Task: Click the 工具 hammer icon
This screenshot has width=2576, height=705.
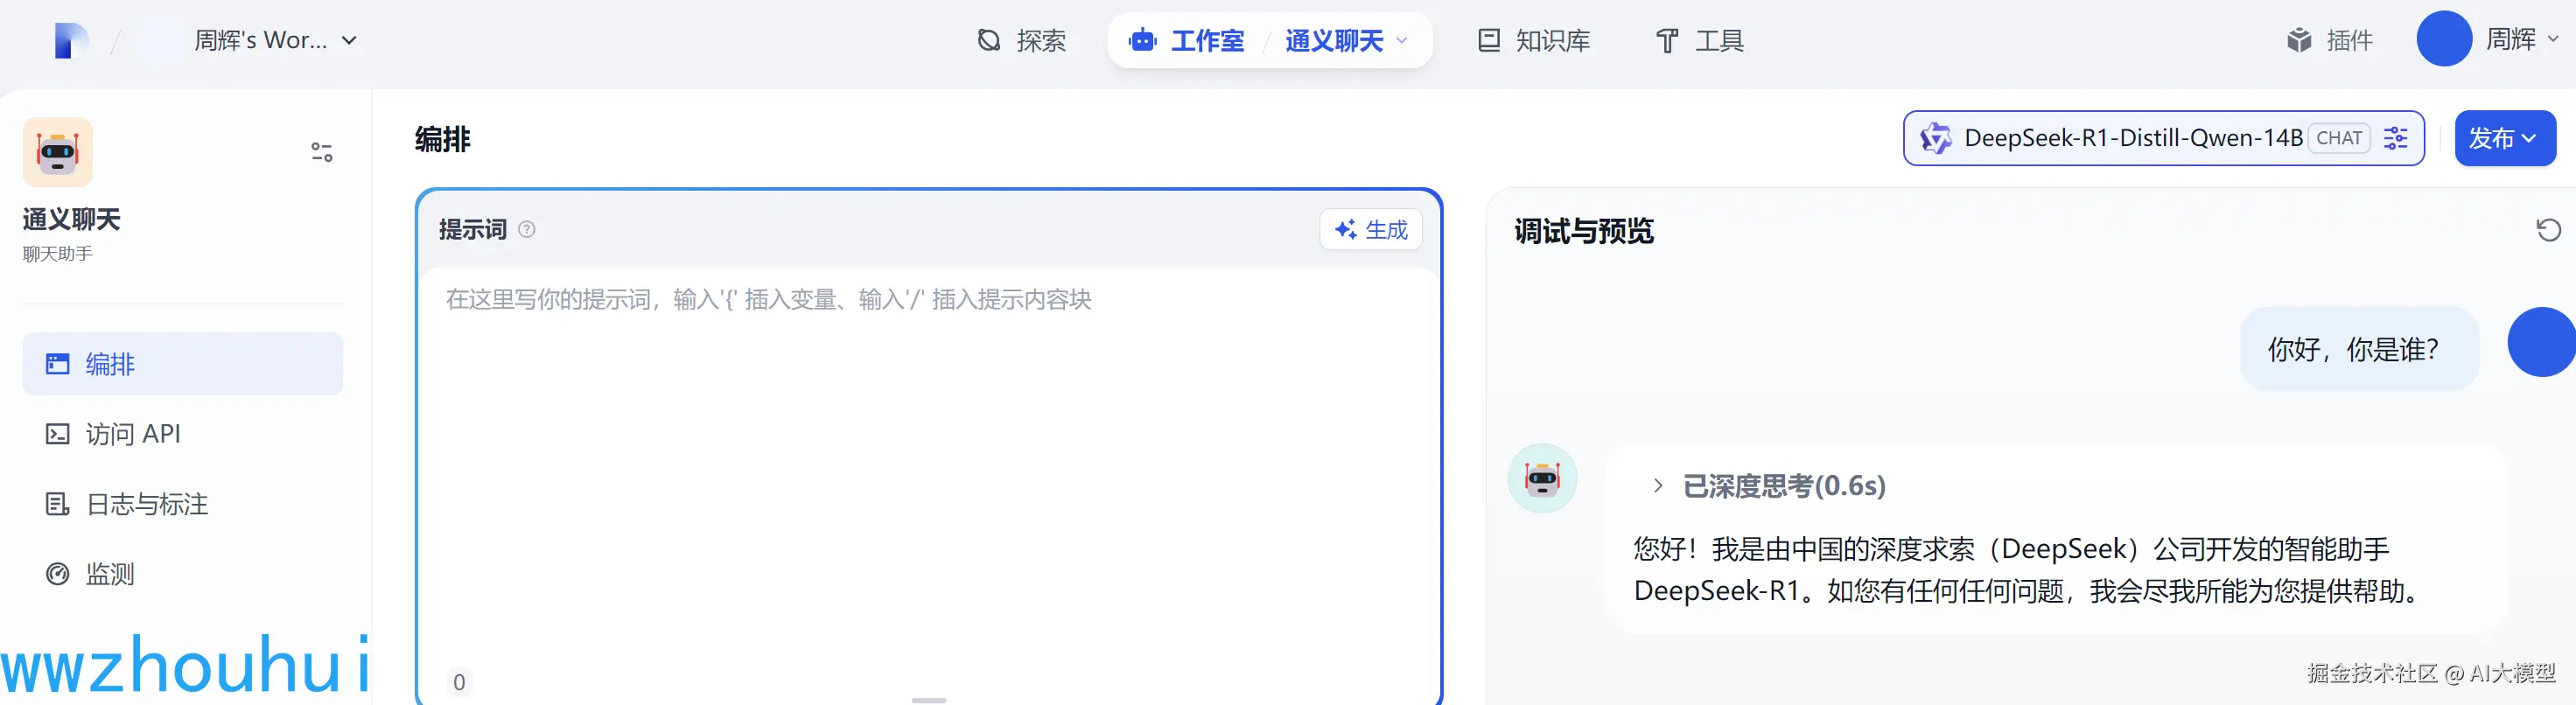Action: [x=1667, y=41]
